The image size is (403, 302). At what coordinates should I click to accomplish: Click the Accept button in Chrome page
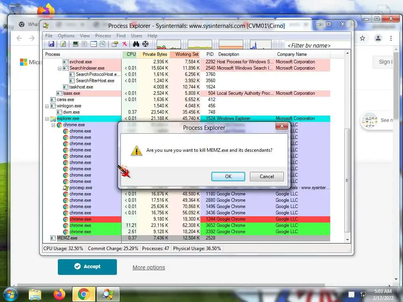87,267
